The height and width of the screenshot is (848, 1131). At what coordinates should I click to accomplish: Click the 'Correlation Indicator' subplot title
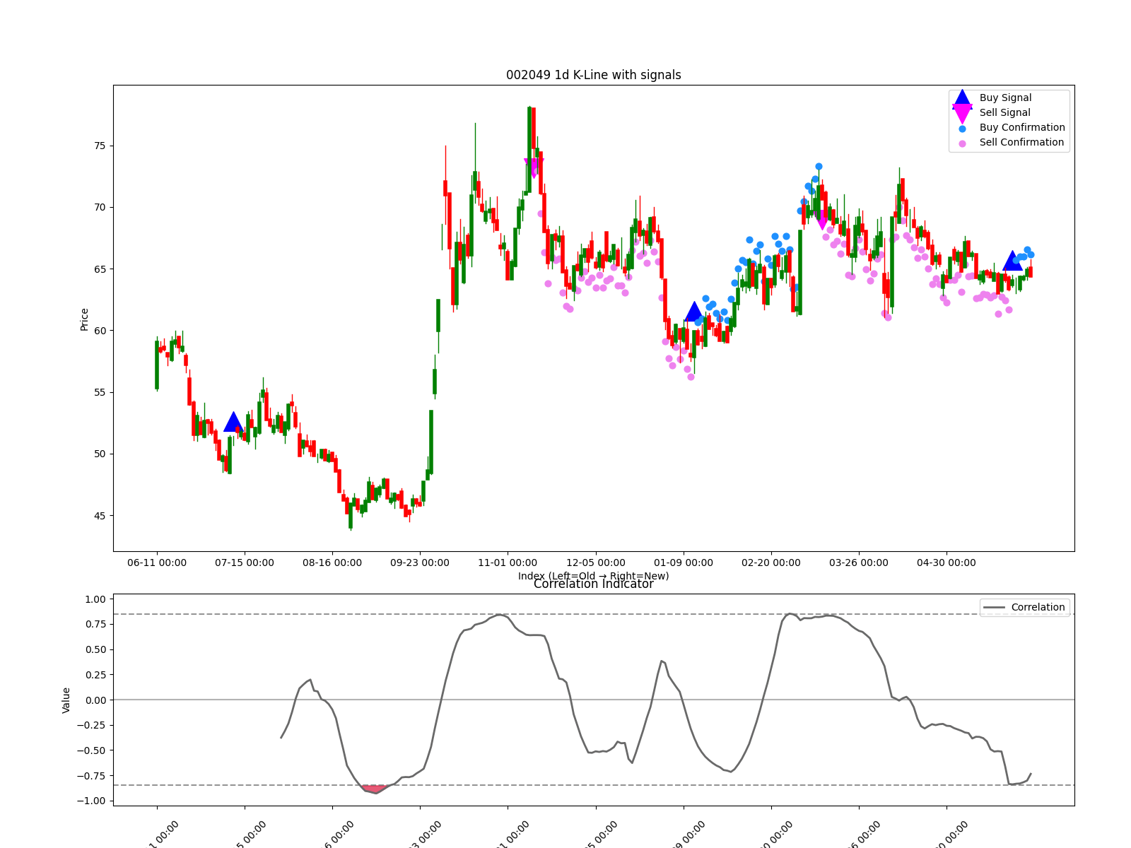tap(594, 584)
